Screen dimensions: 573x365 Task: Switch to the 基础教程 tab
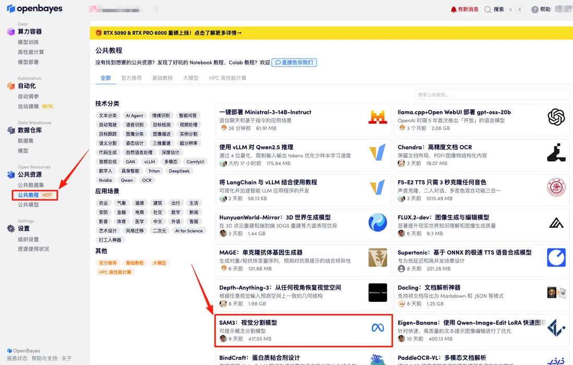click(x=162, y=78)
